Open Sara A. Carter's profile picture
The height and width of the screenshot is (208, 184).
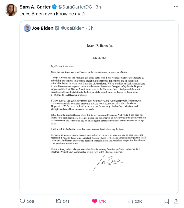pos(11,10)
